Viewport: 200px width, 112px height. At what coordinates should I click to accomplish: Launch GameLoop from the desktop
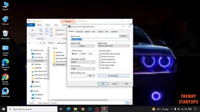5,92
